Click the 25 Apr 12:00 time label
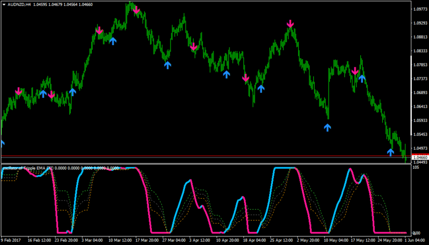Viewport: 429px width, 245px height. (x=282, y=240)
